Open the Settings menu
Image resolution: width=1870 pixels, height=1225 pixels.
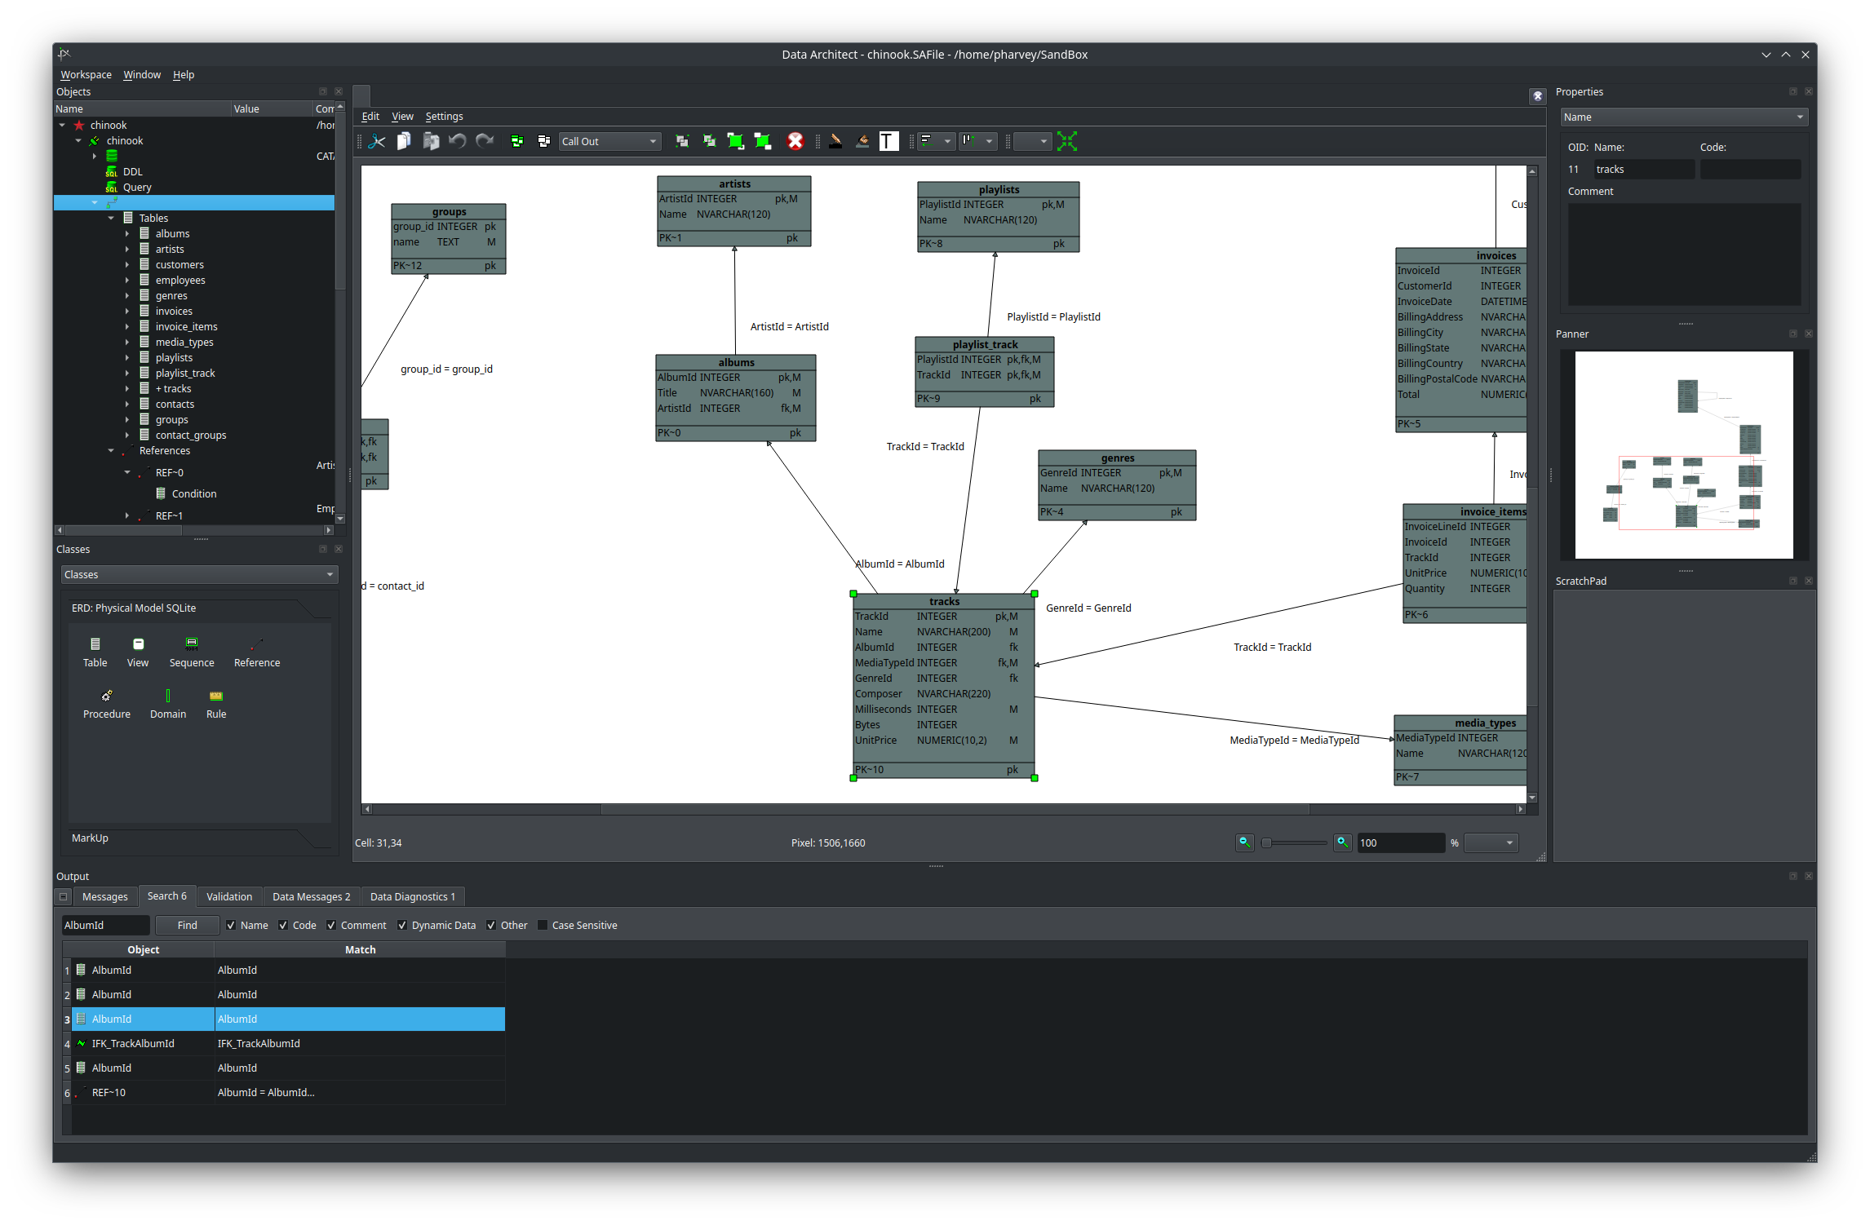point(444,116)
